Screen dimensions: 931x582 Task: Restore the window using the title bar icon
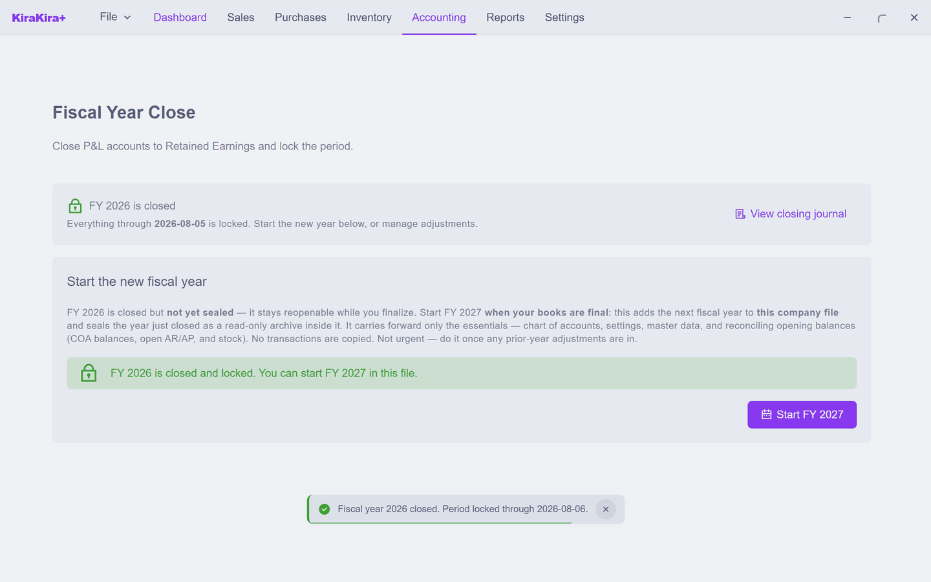click(881, 17)
